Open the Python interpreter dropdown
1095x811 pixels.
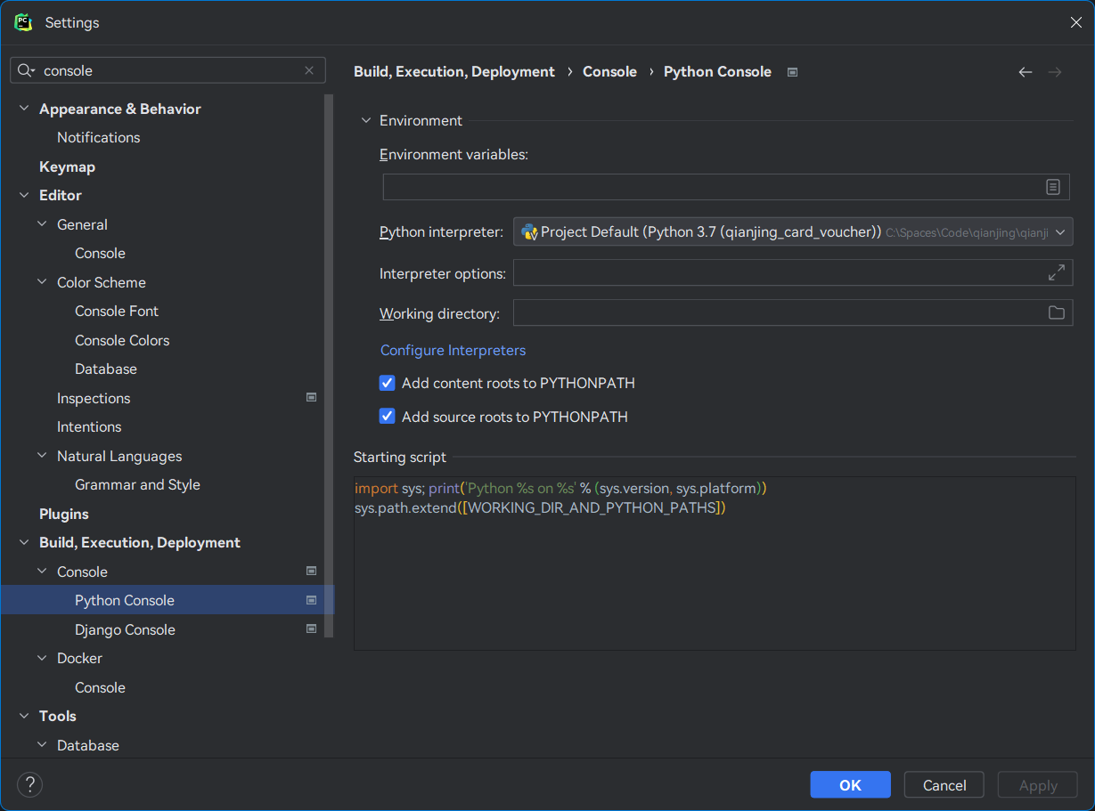[x=793, y=231]
